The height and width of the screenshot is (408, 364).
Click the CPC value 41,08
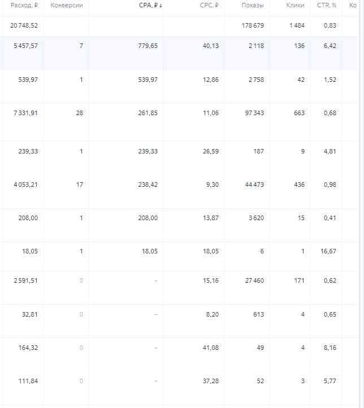point(210,348)
